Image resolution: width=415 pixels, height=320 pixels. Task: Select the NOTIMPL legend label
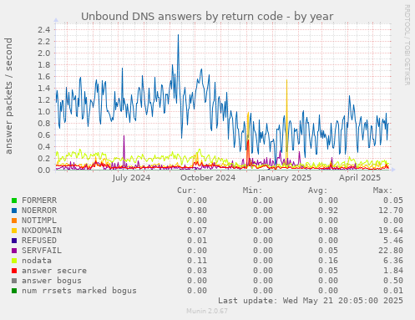(x=39, y=221)
